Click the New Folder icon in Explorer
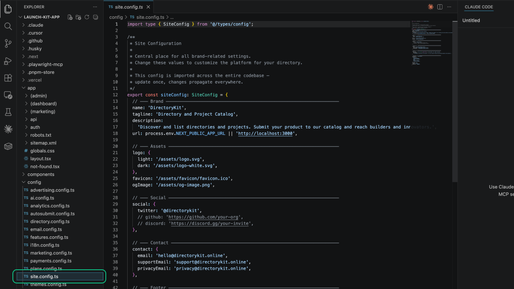 [x=78, y=17]
